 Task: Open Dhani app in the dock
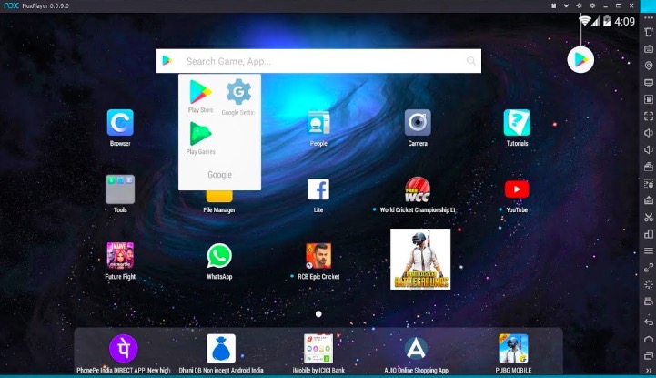(x=221, y=348)
